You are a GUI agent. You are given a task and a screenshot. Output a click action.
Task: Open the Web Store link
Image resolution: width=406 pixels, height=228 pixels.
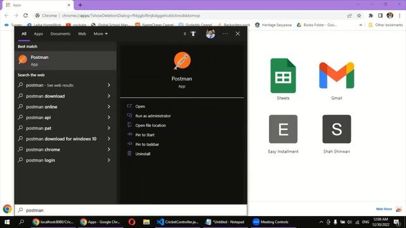pyautogui.click(x=384, y=209)
